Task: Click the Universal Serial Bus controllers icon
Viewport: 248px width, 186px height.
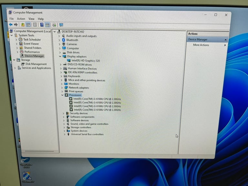Action: 68,134
